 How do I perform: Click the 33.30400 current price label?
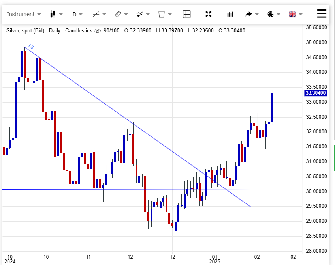pos(316,93)
